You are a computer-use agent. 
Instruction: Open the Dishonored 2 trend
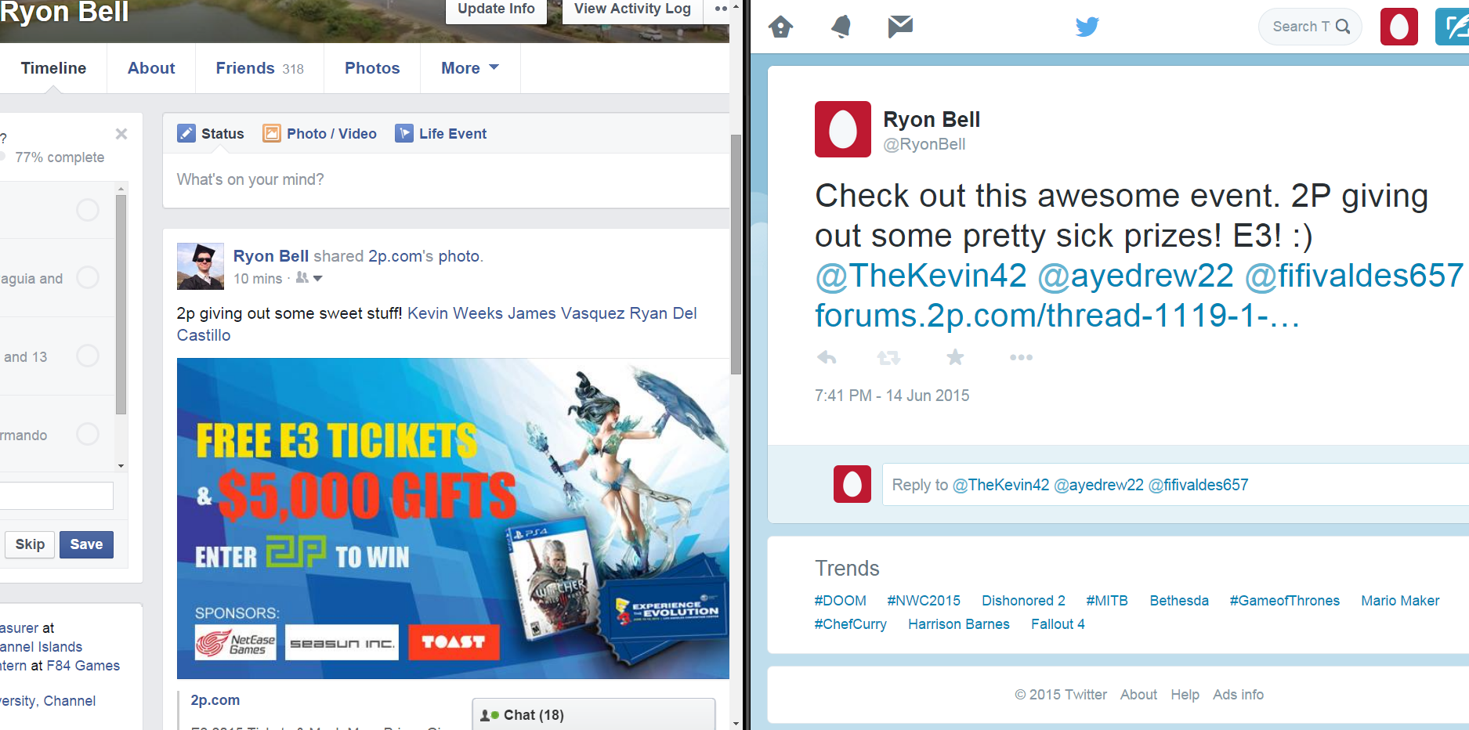(x=1023, y=601)
